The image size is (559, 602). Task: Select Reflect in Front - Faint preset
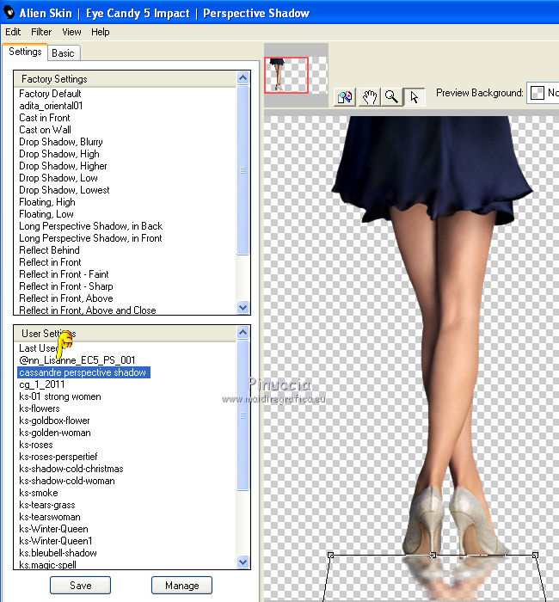coord(64,274)
